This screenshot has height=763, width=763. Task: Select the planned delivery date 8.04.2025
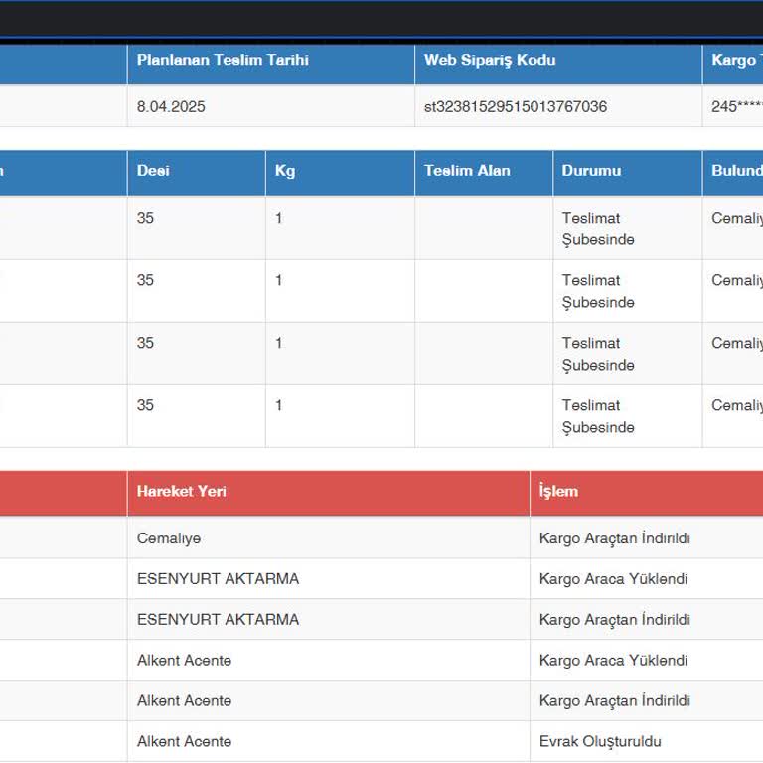(171, 106)
